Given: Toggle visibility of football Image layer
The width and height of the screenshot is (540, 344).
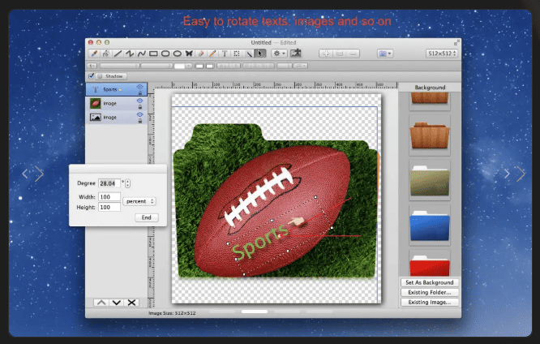Looking at the screenshot, I should coord(139,101).
